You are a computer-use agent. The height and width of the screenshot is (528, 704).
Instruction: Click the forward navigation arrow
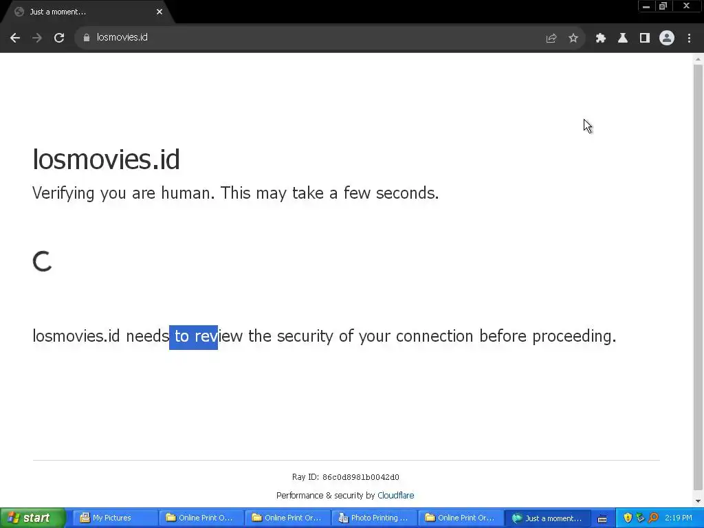(x=37, y=38)
